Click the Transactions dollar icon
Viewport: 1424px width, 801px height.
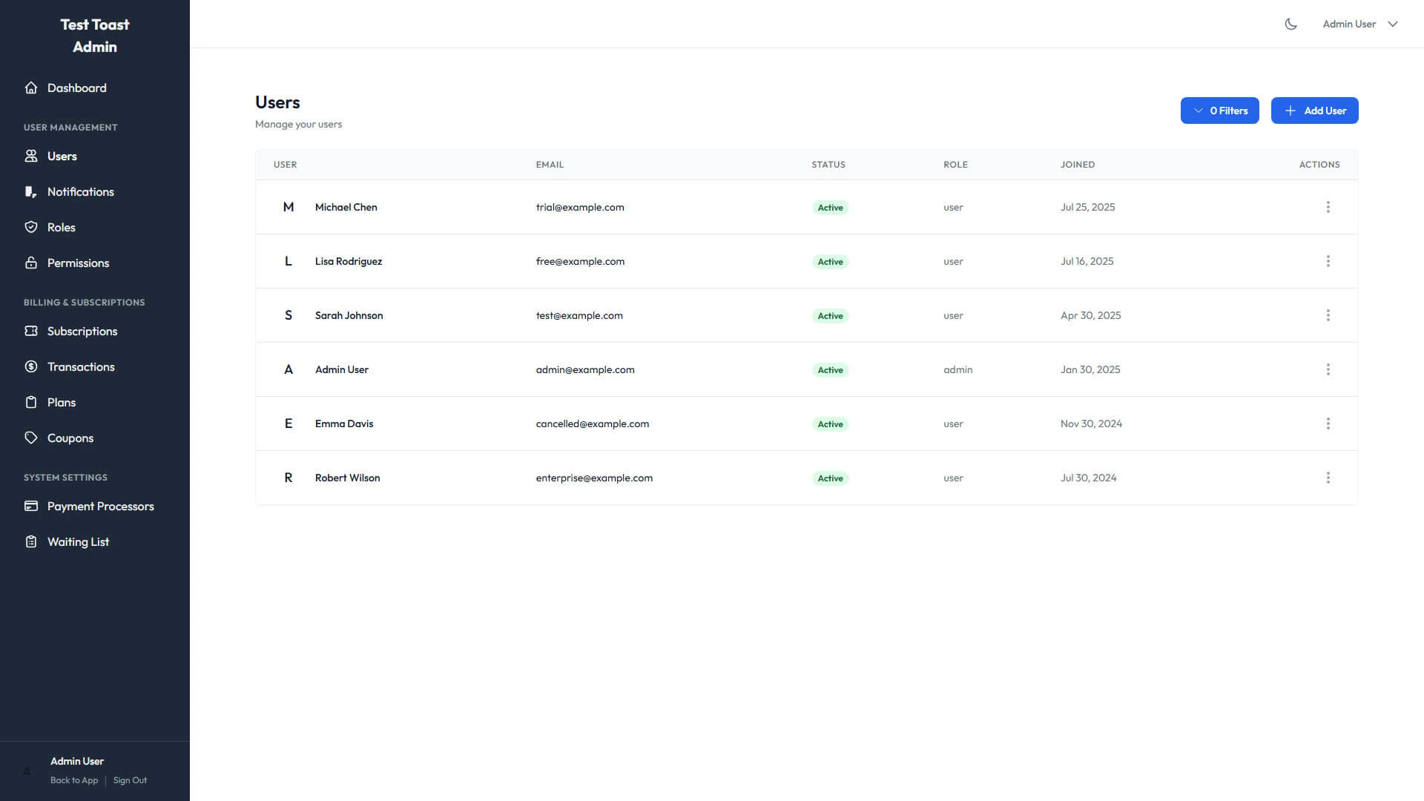[x=31, y=366]
